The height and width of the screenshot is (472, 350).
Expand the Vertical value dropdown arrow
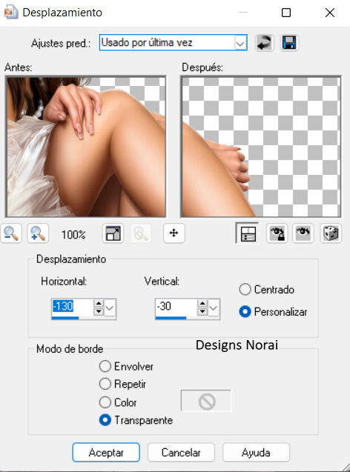214,308
